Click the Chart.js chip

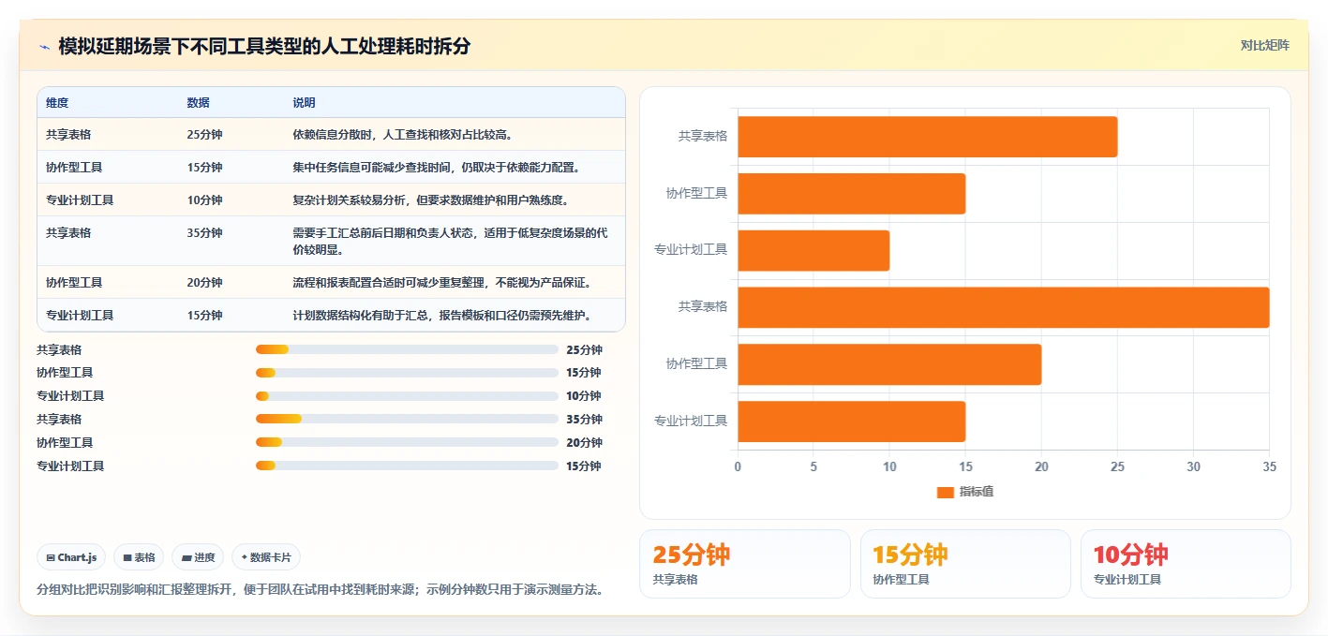pyautogui.click(x=72, y=557)
